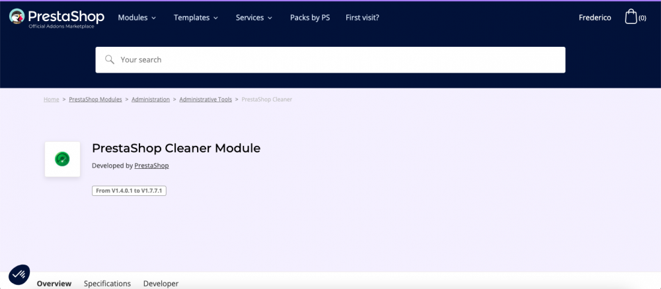This screenshot has width=661, height=289.
Task: Expand the Services dropdown menu
Action: click(x=254, y=18)
